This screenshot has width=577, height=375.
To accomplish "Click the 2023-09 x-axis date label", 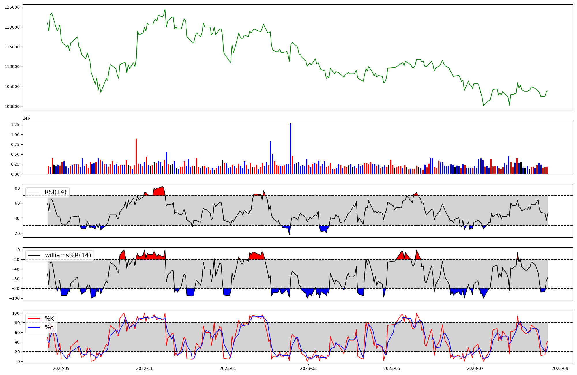I will click(560, 368).
